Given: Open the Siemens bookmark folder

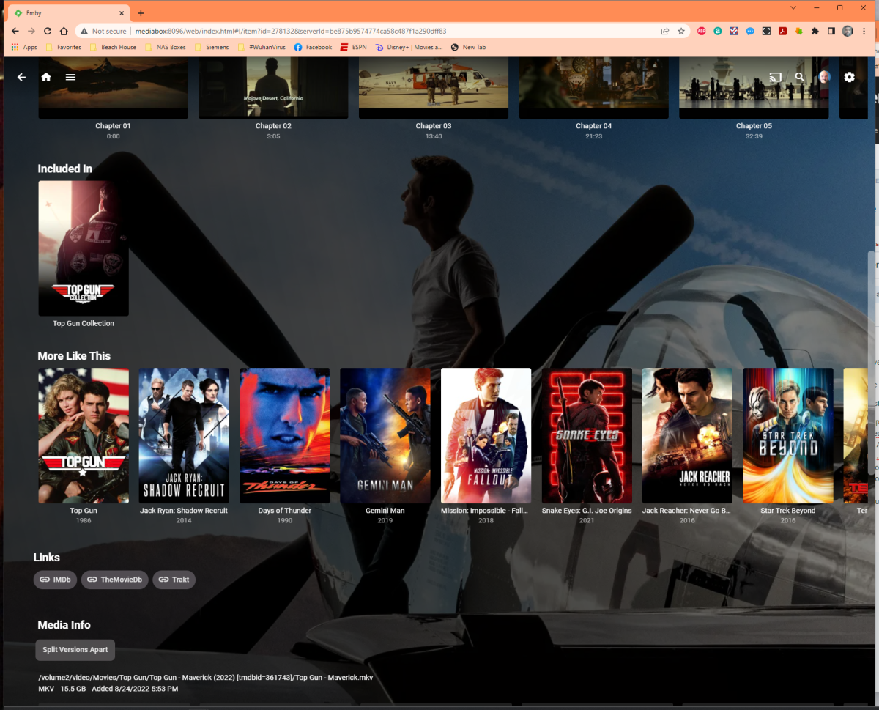Looking at the screenshot, I should (x=212, y=47).
